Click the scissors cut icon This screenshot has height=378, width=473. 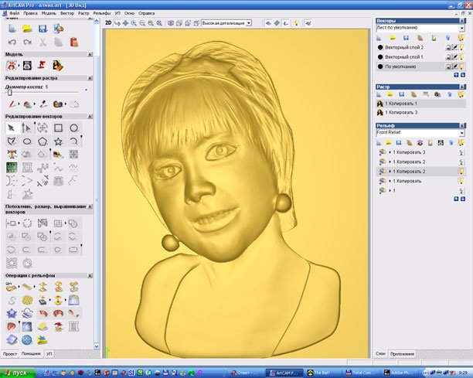pos(42,42)
